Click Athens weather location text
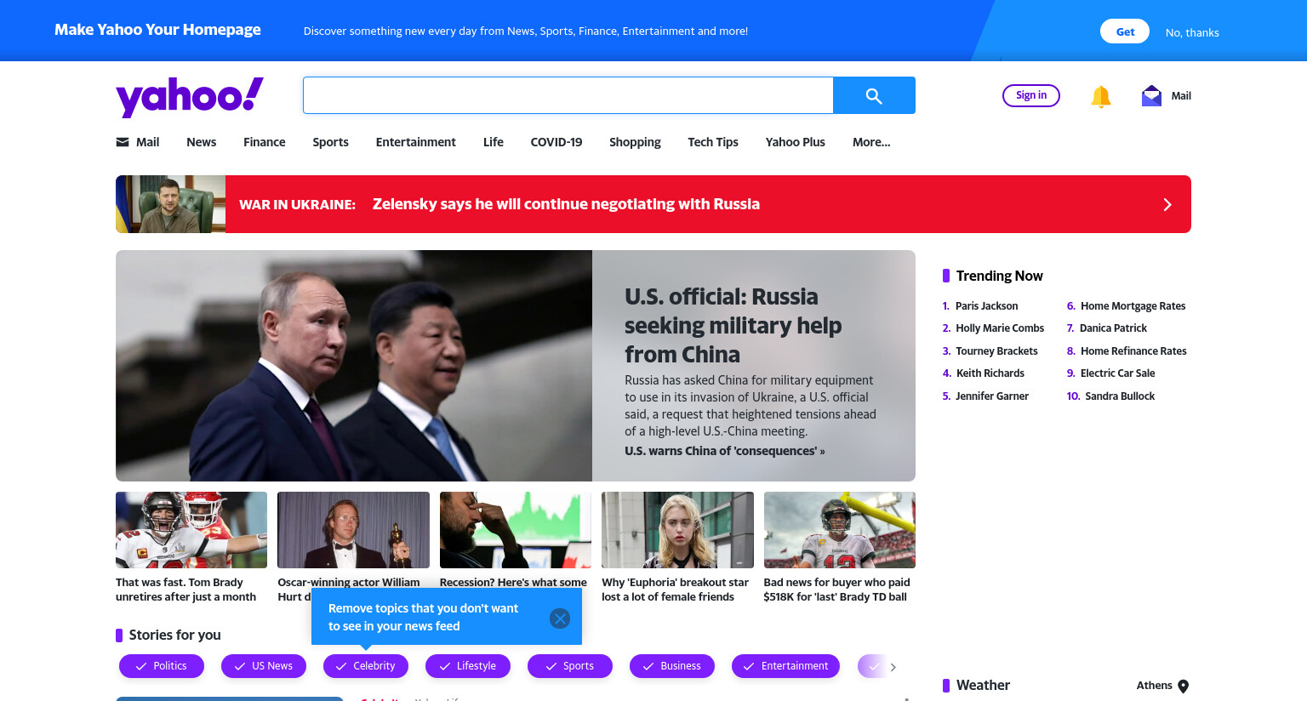The width and height of the screenshot is (1307, 701). (x=1154, y=686)
